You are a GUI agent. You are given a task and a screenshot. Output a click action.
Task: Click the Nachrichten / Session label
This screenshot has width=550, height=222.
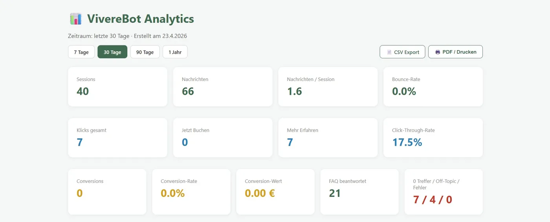(311, 79)
